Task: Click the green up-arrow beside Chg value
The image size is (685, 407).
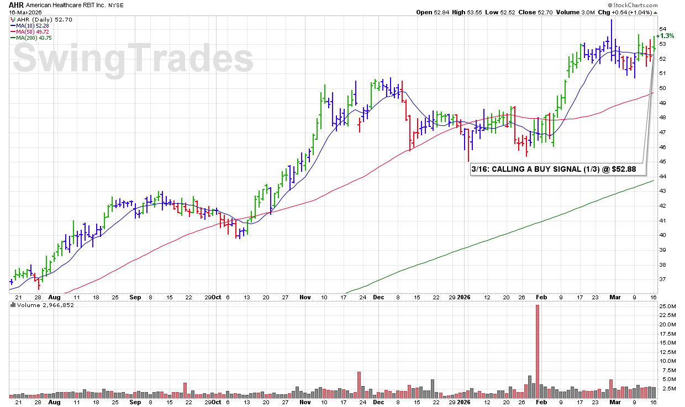Action: pyautogui.click(x=655, y=12)
